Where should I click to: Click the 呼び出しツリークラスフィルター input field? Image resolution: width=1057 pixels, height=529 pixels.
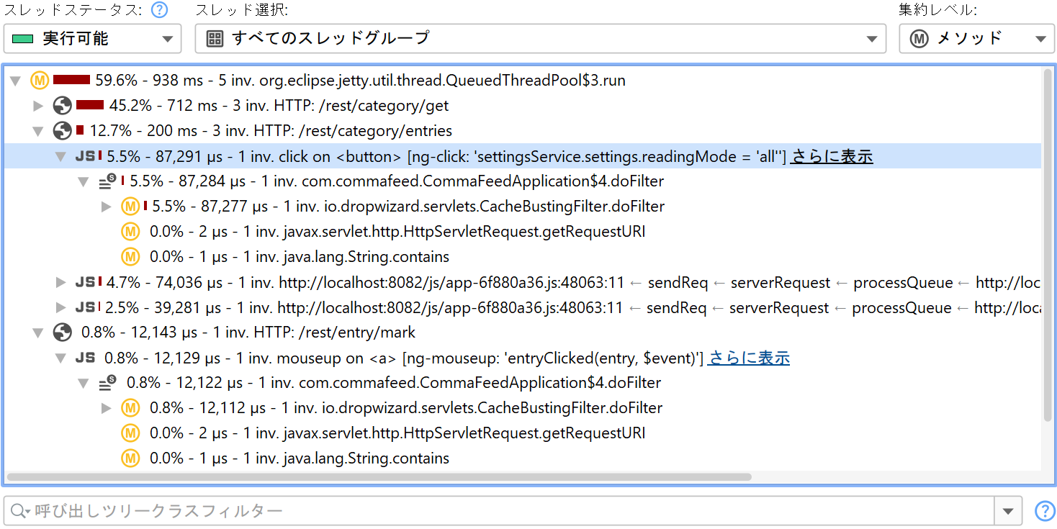[504, 511]
